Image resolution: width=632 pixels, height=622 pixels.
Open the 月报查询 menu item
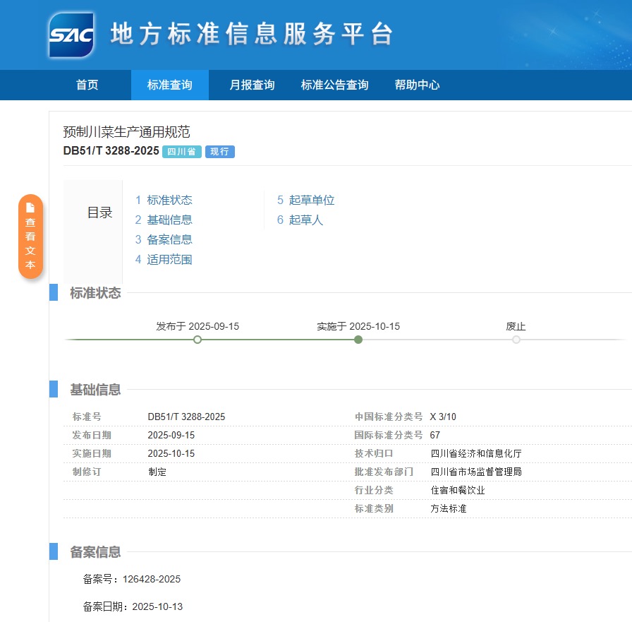pyautogui.click(x=252, y=85)
